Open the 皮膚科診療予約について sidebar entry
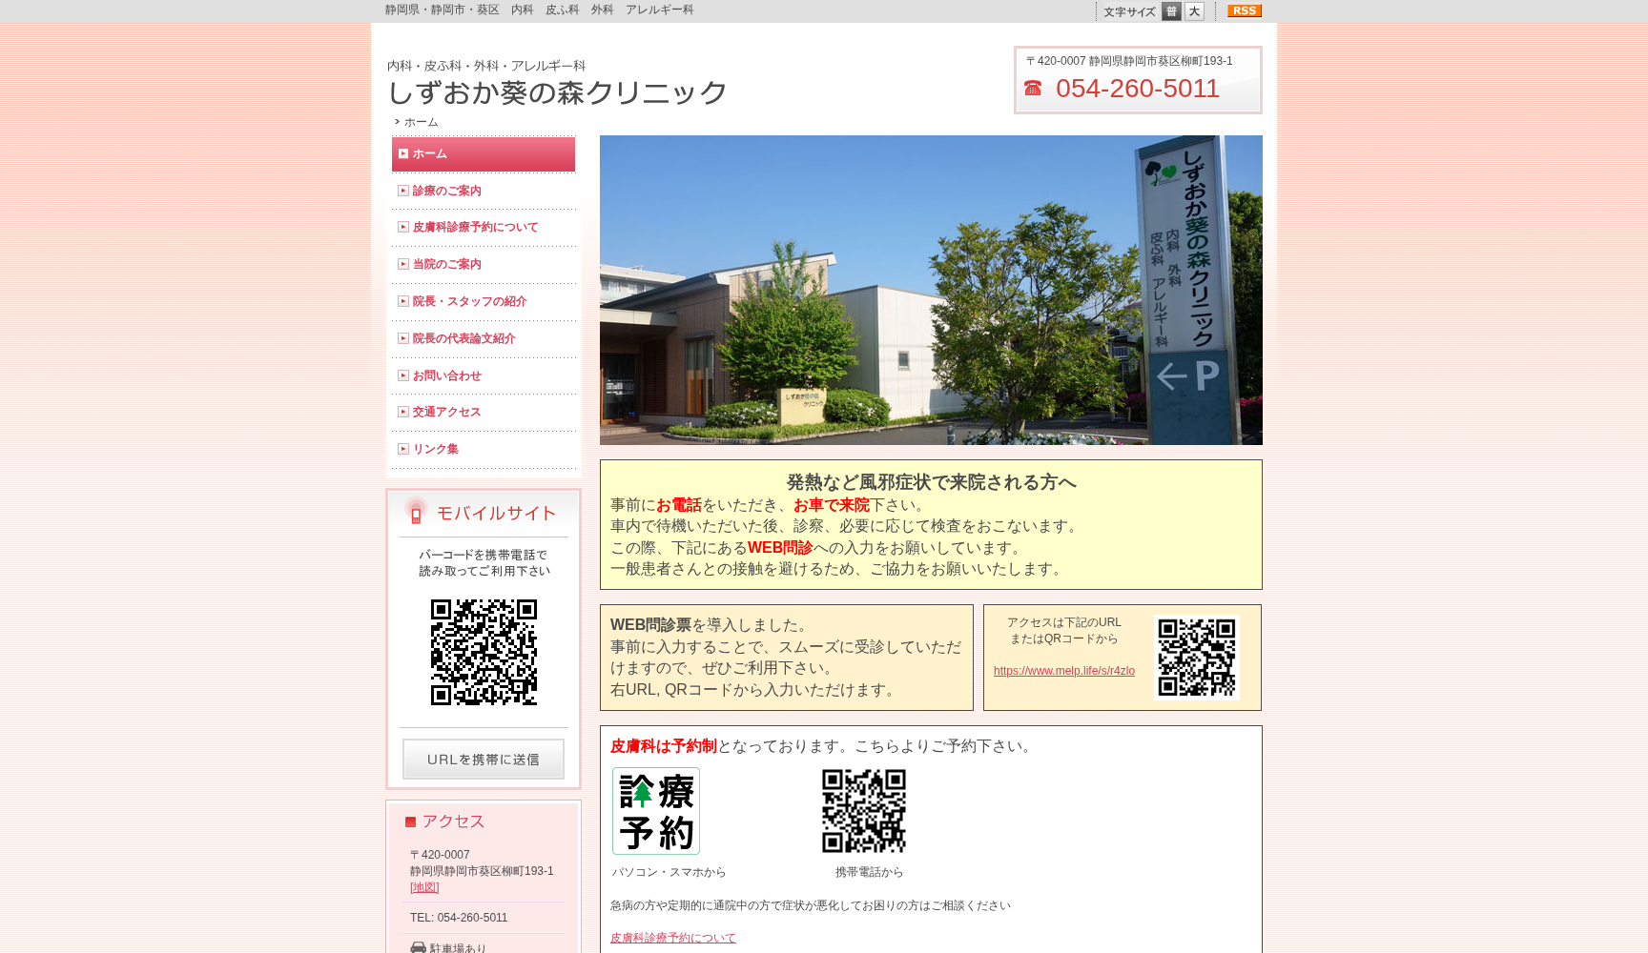Image resolution: width=1648 pixels, height=953 pixels. point(474,227)
